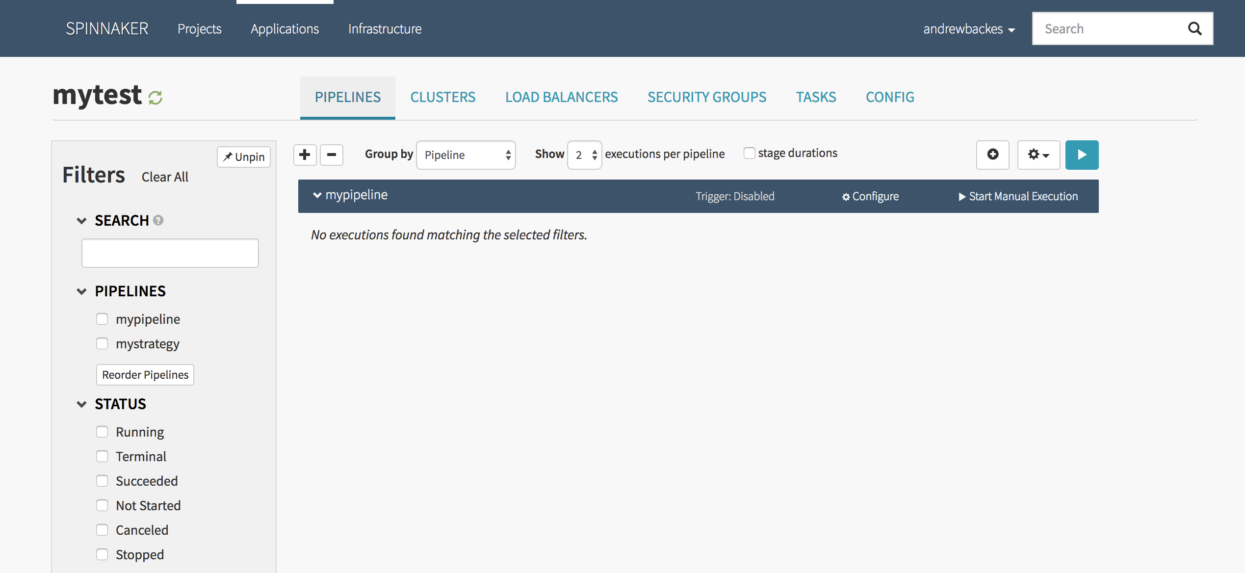Open the Infrastructure menu item
This screenshot has width=1245, height=573.
coord(385,29)
